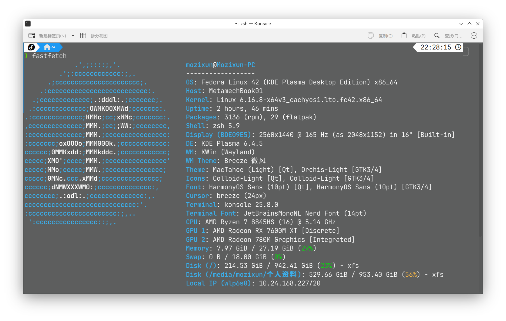506x321 pixels.
Task: Click the home directory prompt icon
Action: 47,47
